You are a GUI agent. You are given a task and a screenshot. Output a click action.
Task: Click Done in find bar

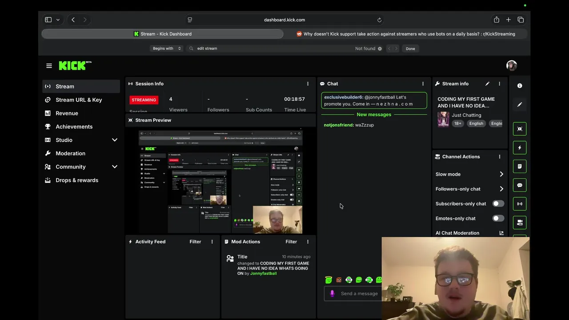(410, 48)
